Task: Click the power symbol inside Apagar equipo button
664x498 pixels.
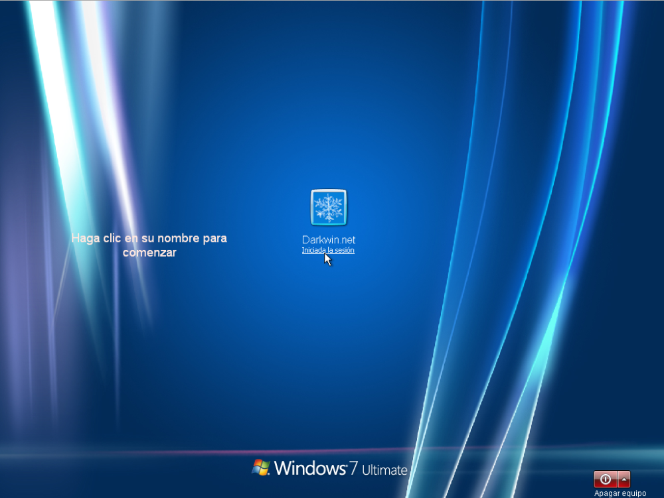Action: click(606, 479)
